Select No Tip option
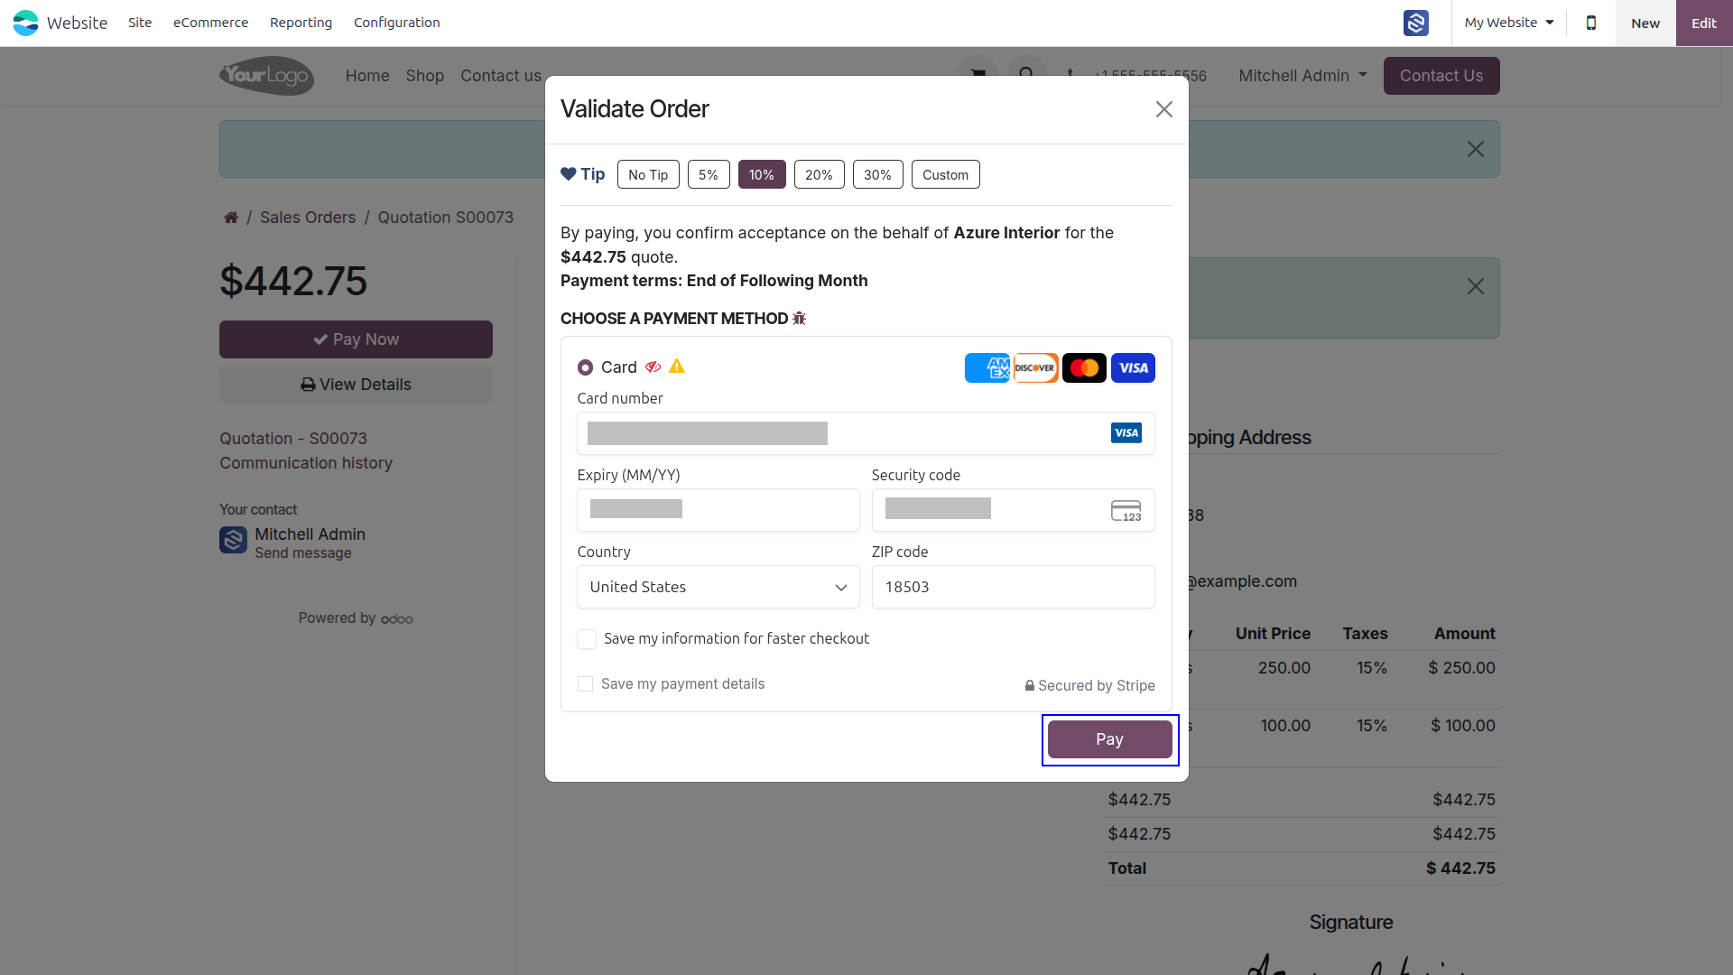Screen dimensions: 1733x975 (648, 174)
